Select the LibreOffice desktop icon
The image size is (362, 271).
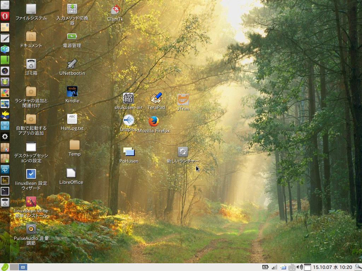pos(71,176)
